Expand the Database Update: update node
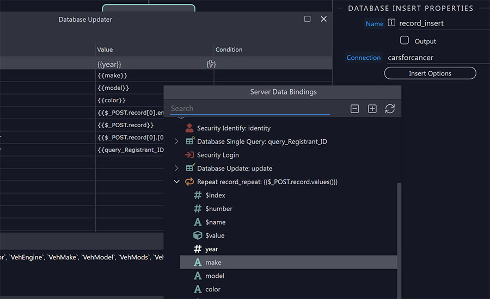The width and height of the screenshot is (490, 299). [x=176, y=168]
